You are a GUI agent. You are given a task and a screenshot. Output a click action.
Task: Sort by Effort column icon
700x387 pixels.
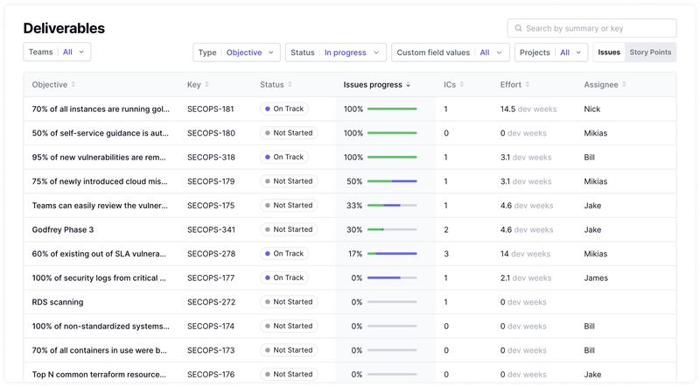[528, 85]
